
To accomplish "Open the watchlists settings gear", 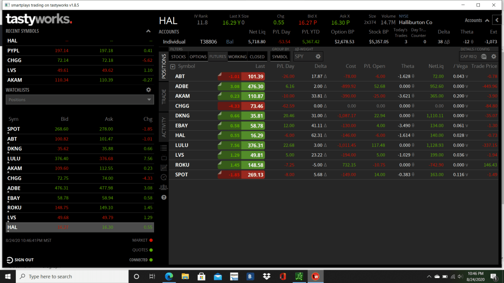I will [x=148, y=90].
